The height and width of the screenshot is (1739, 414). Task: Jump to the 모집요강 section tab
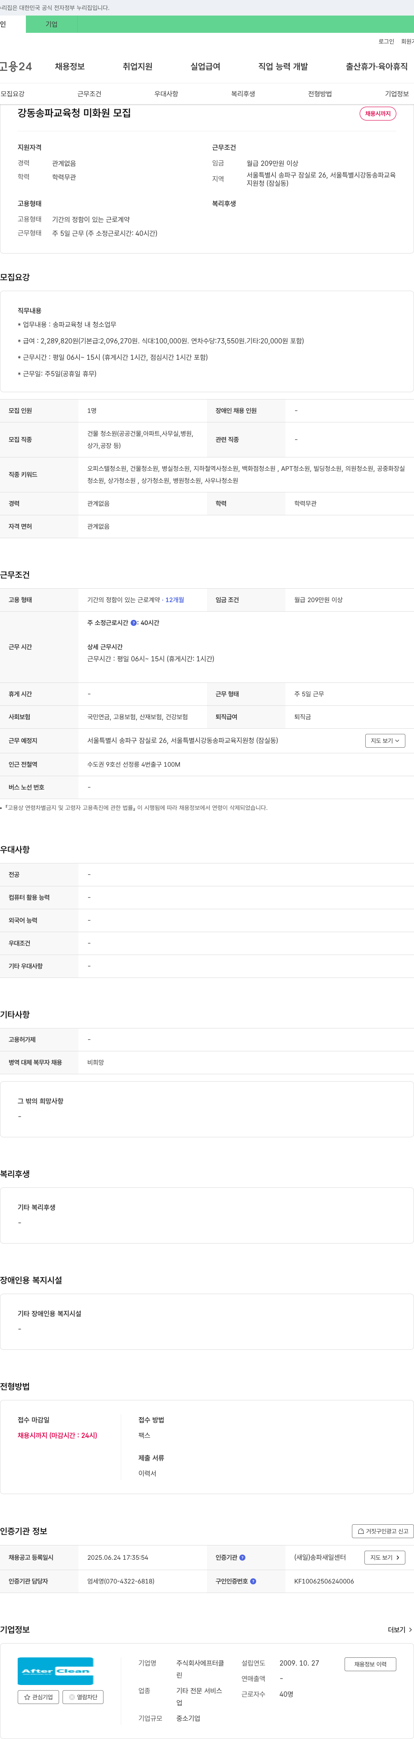coord(13,94)
